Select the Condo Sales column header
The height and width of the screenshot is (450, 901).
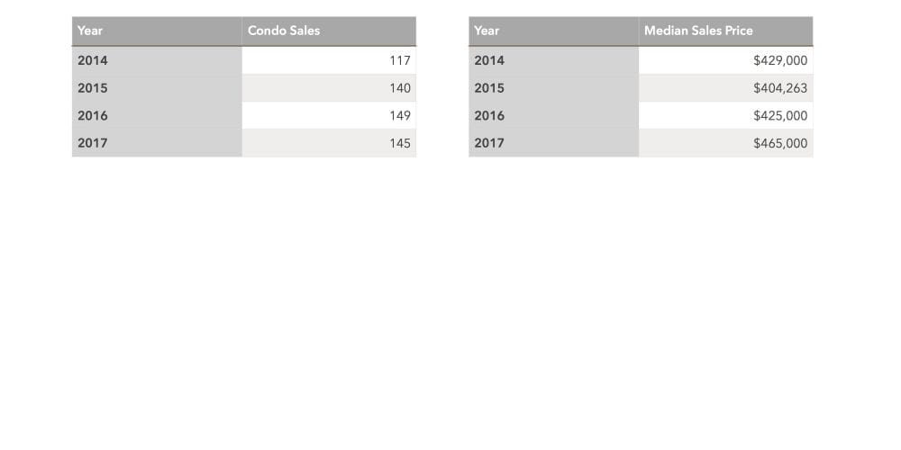(329, 31)
